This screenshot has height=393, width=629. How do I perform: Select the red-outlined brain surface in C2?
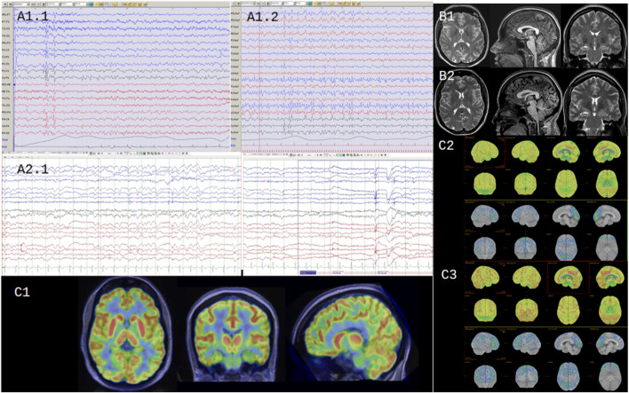485,153
